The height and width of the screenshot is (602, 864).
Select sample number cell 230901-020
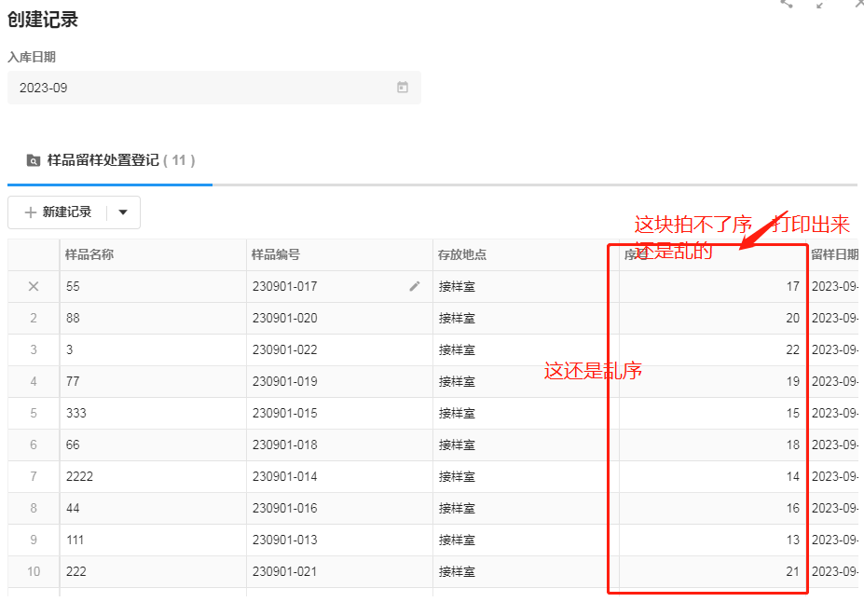tap(339, 318)
